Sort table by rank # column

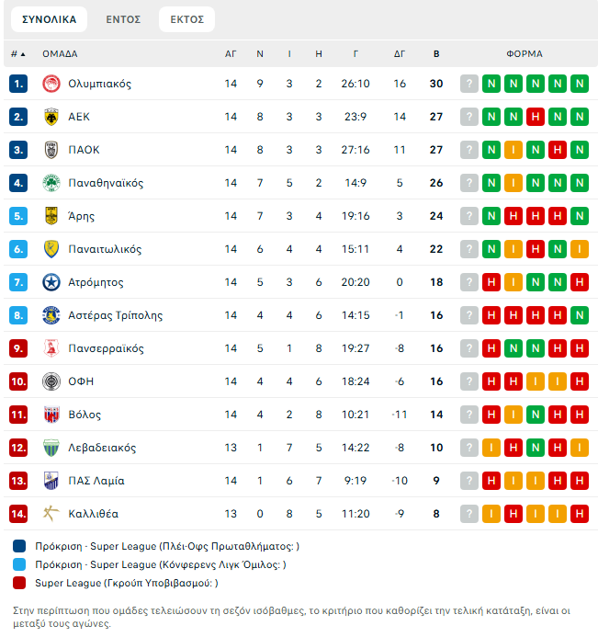coord(17,54)
